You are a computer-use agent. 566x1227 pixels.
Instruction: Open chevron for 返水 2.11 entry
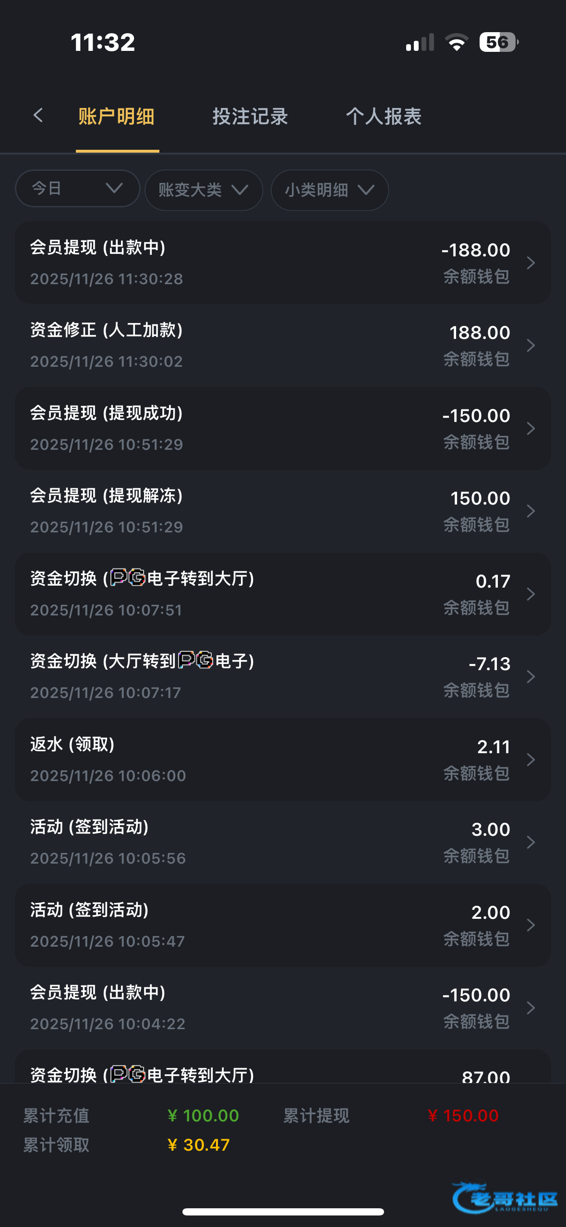point(530,759)
